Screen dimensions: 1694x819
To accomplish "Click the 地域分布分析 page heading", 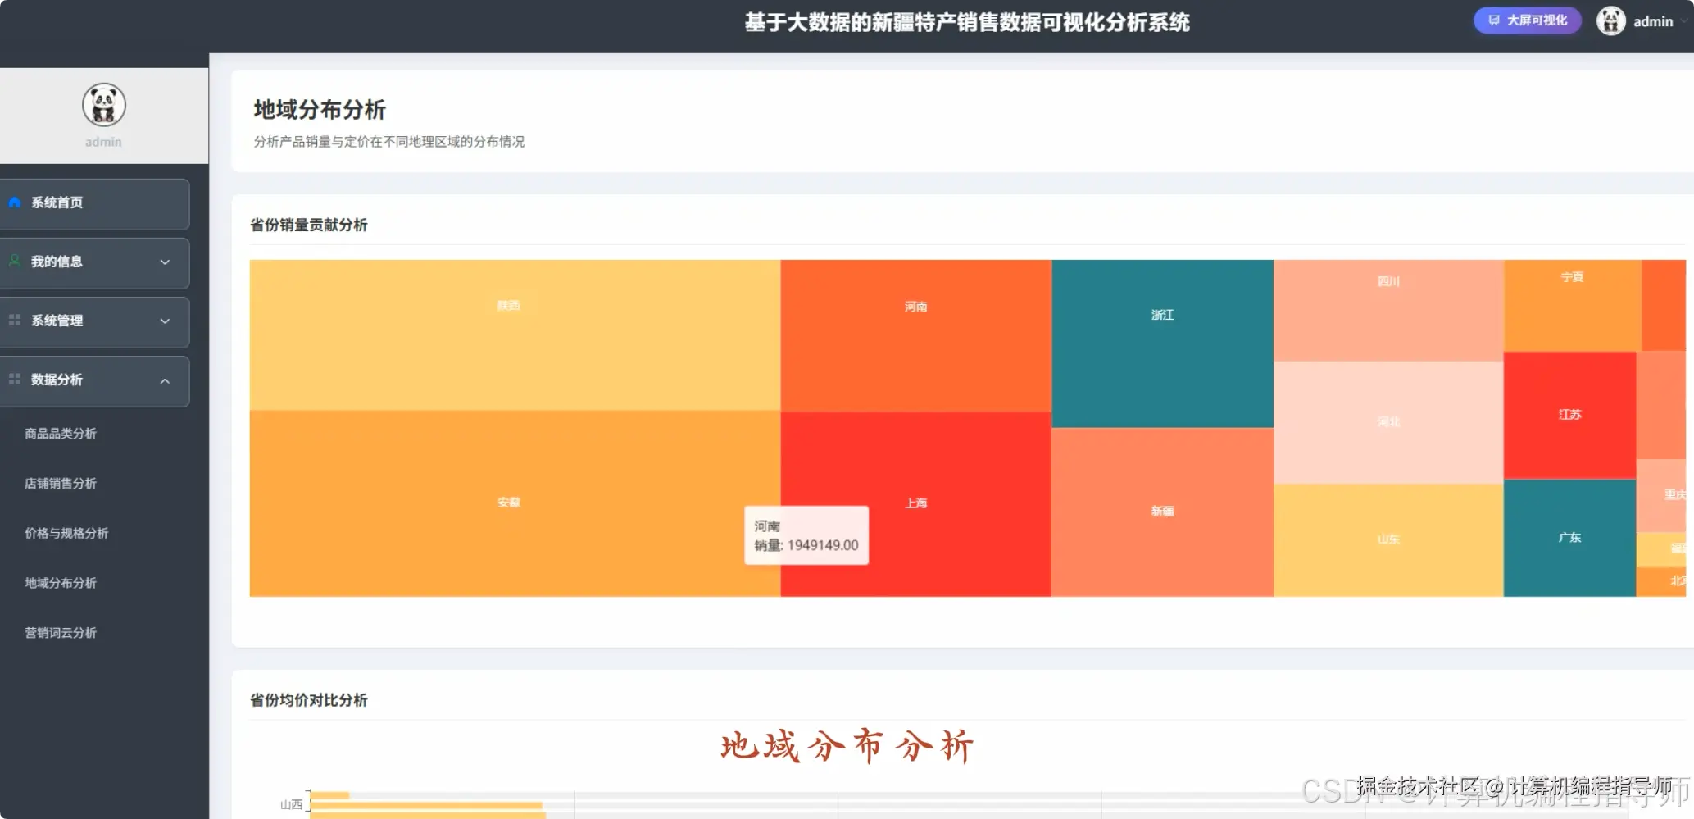I will tap(320, 110).
